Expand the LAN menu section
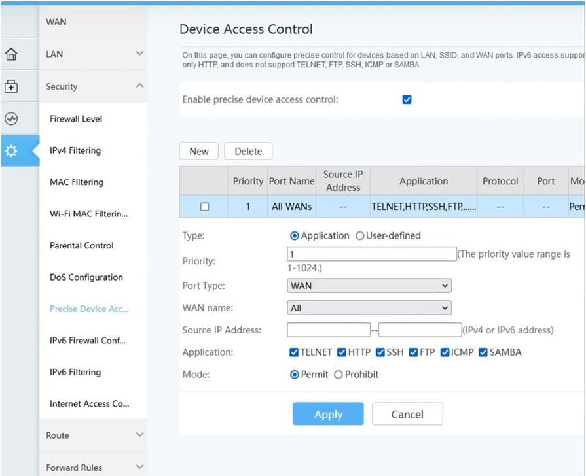586x476 pixels. click(x=94, y=54)
